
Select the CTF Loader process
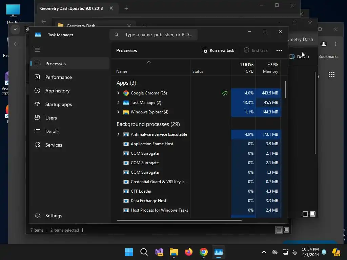[141, 191]
